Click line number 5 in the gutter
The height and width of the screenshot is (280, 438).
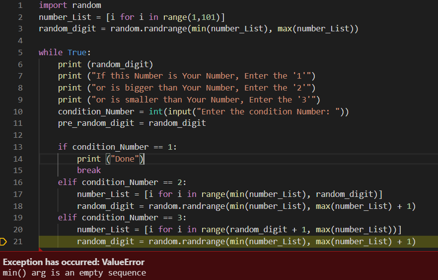[20, 53]
